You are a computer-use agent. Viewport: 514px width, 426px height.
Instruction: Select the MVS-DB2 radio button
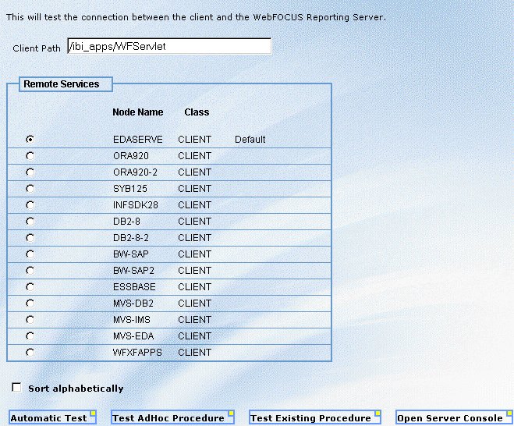tap(30, 304)
